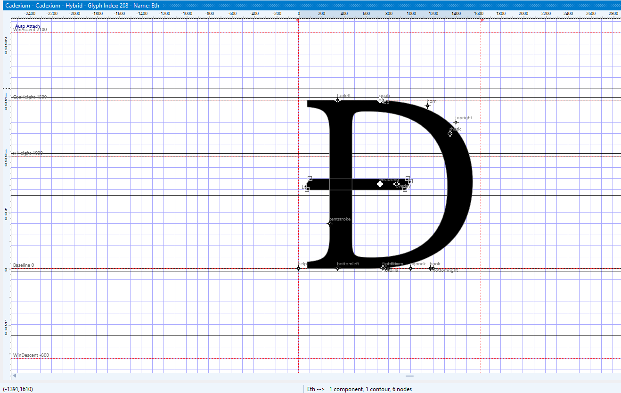The image size is (621, 393).
Task: Click the 1000 mark on horizontal ruler
Action: 411,14
